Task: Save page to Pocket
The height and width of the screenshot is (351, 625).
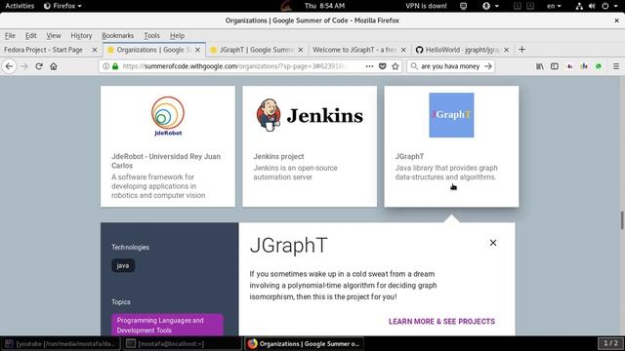Action: coord(382,66)
